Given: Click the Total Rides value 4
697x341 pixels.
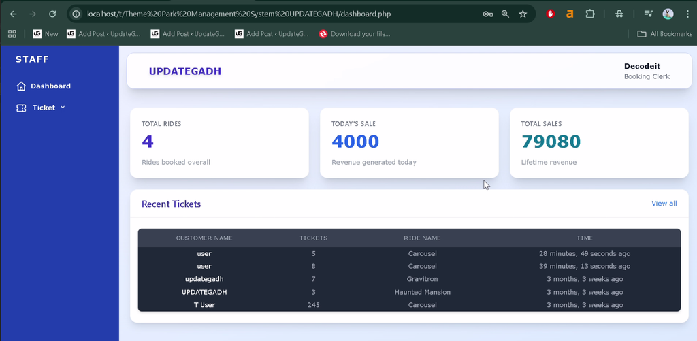Looking at the screenshot, I should [x=148, y=142].
